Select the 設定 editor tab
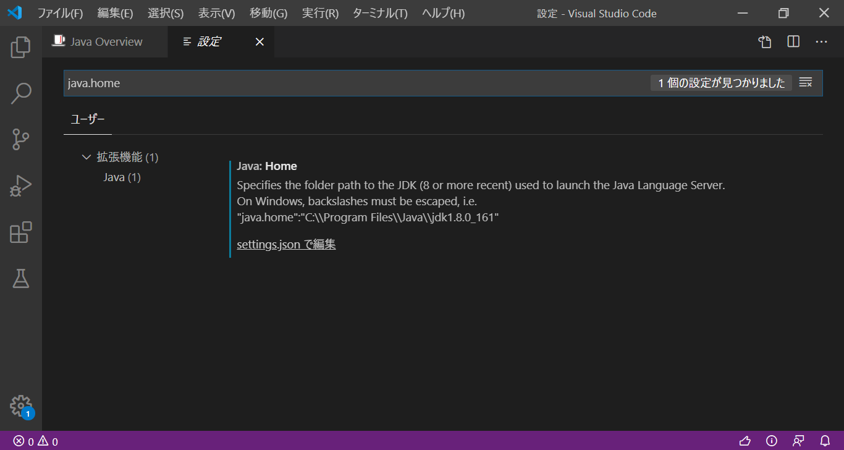Screen dimensions: 844x450 (221, 41)
